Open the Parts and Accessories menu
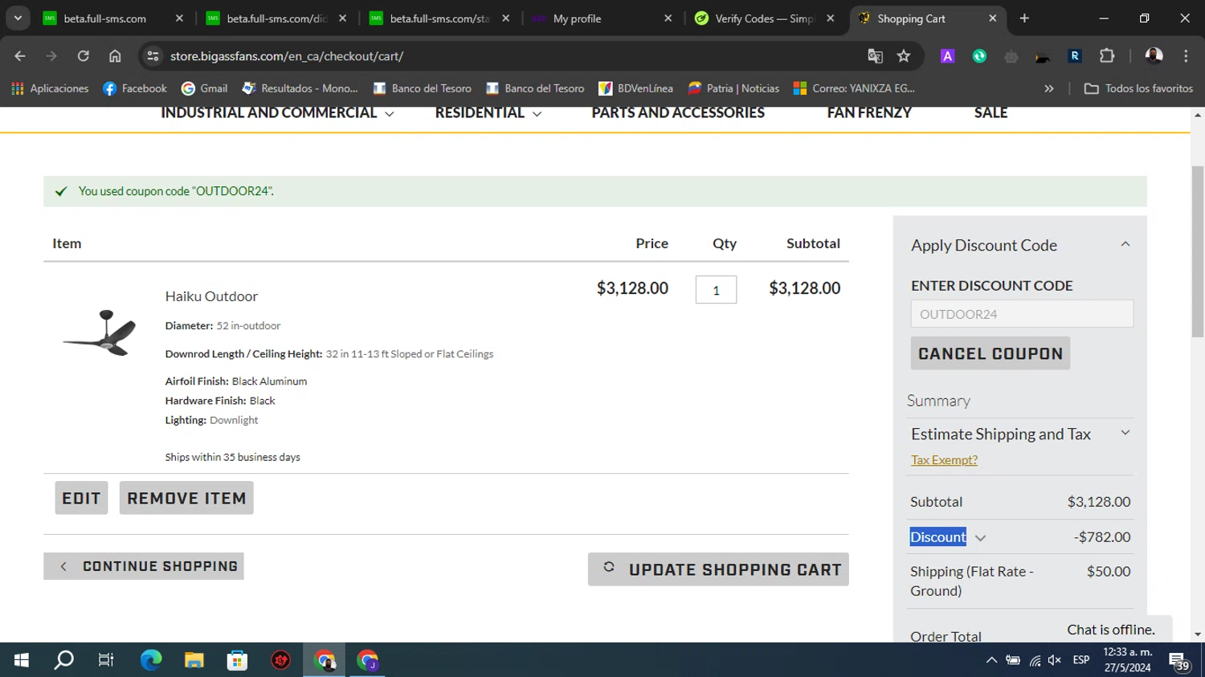 coord(678,113)
